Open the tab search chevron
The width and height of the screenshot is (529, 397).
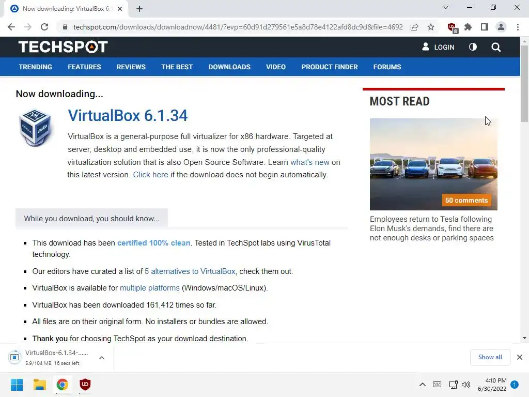[446, 7]
